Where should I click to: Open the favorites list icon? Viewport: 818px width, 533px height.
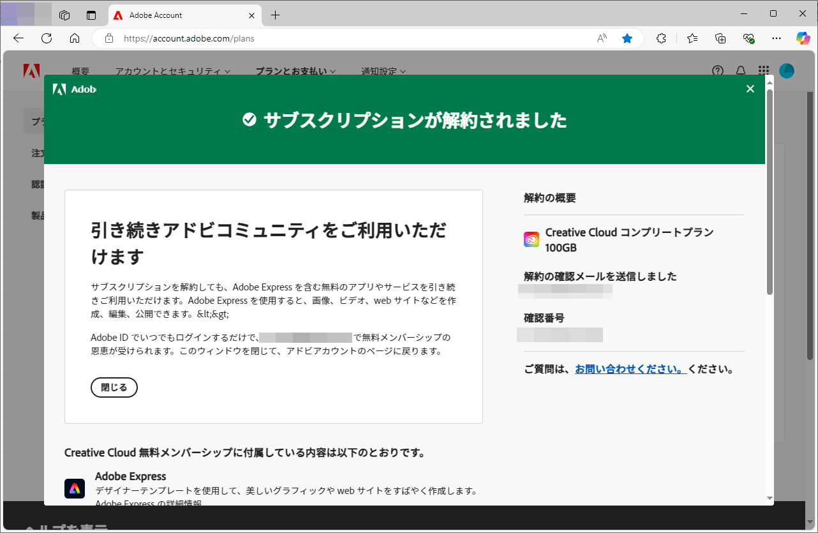click(x=692, y=38)
